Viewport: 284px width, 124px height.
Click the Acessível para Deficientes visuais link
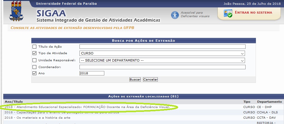click(x=195, y=14)
